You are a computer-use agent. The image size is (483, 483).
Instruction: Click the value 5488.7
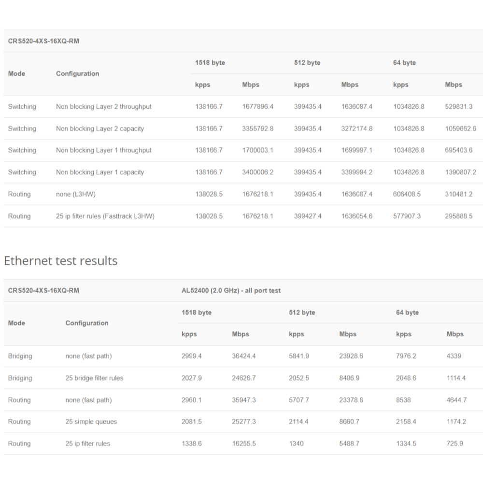pyautogui.click(x=349, y=443)
